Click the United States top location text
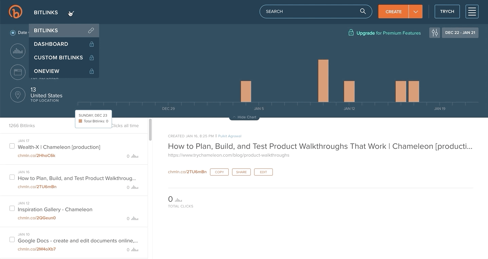 tap(46, 96)
